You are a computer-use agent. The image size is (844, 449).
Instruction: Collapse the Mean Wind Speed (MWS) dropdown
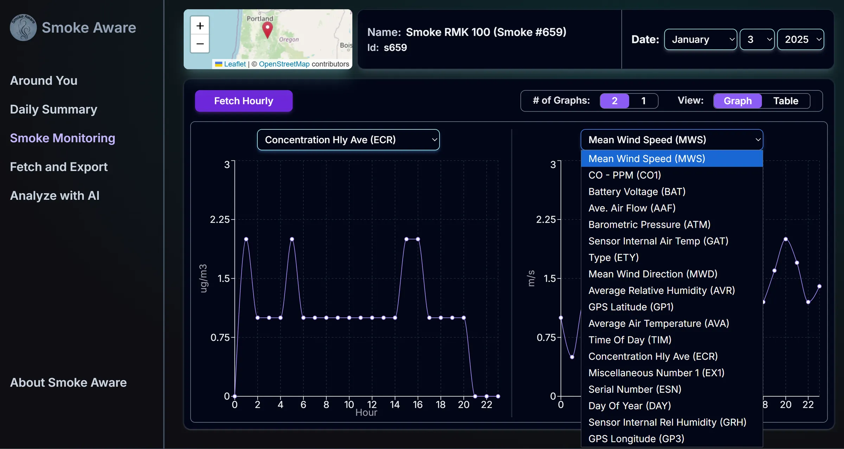672,140
